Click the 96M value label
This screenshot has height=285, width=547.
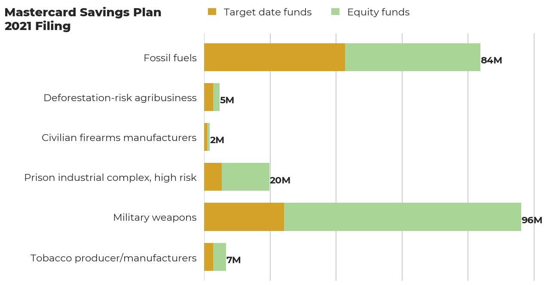coord(532,220)
